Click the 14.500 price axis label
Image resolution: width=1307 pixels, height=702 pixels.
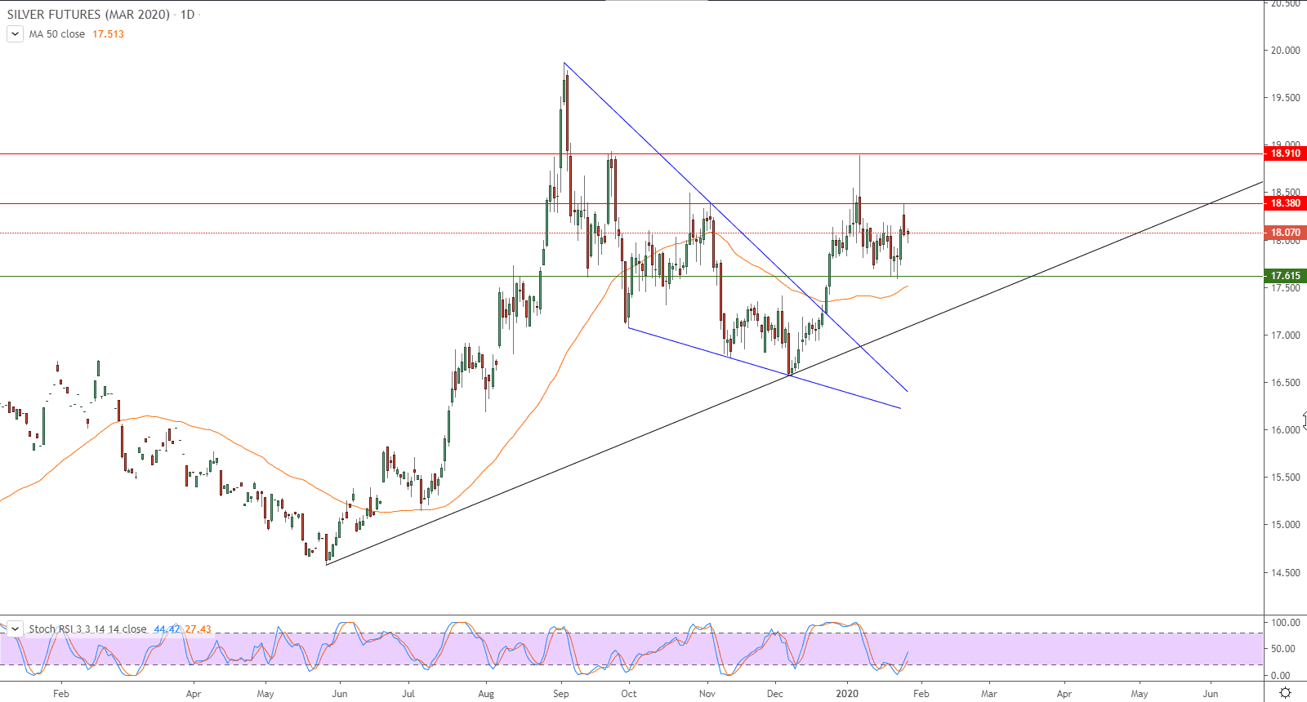pos(1285,573)
